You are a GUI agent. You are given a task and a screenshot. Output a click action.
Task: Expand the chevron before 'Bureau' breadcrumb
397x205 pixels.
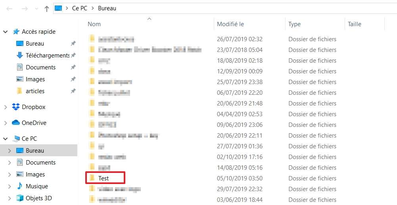93,8
